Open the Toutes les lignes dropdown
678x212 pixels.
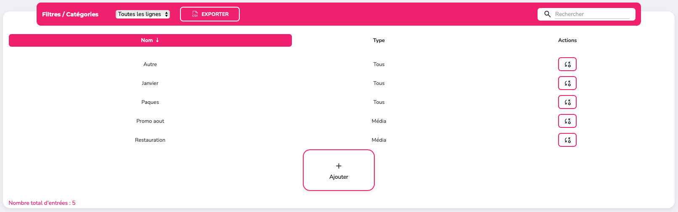(x=143, y=14)
